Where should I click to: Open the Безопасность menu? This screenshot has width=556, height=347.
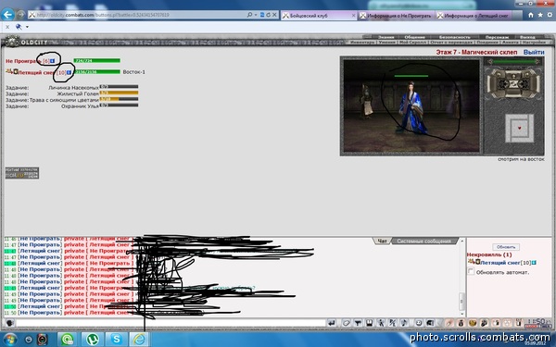pos(455,37)
